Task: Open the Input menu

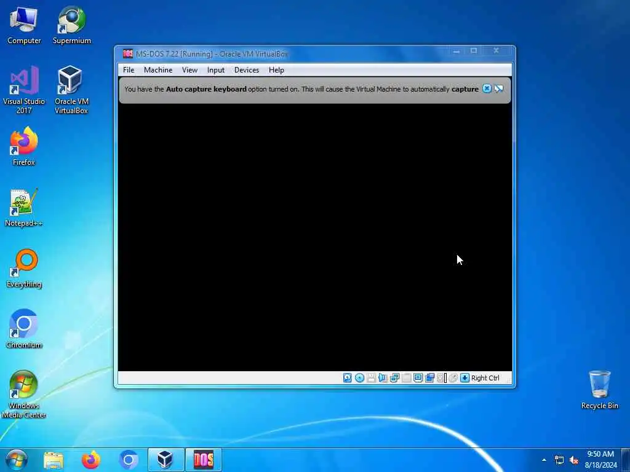Action: click(x=216, y=70)
